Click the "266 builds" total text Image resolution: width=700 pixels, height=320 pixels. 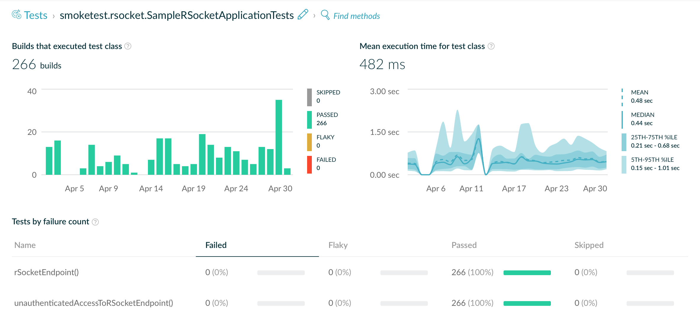[37, 65]
